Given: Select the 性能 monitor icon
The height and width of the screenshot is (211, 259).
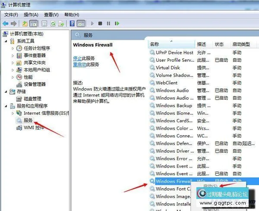Looking at the screenshot, I should coord(19,77).
